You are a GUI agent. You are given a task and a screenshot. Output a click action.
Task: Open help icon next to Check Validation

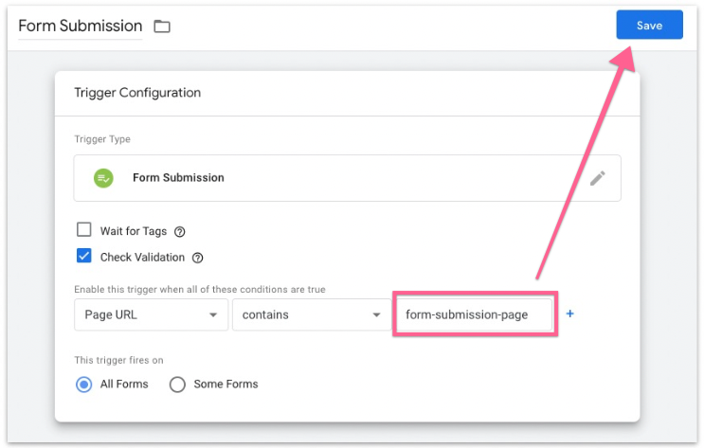[197, 257]
